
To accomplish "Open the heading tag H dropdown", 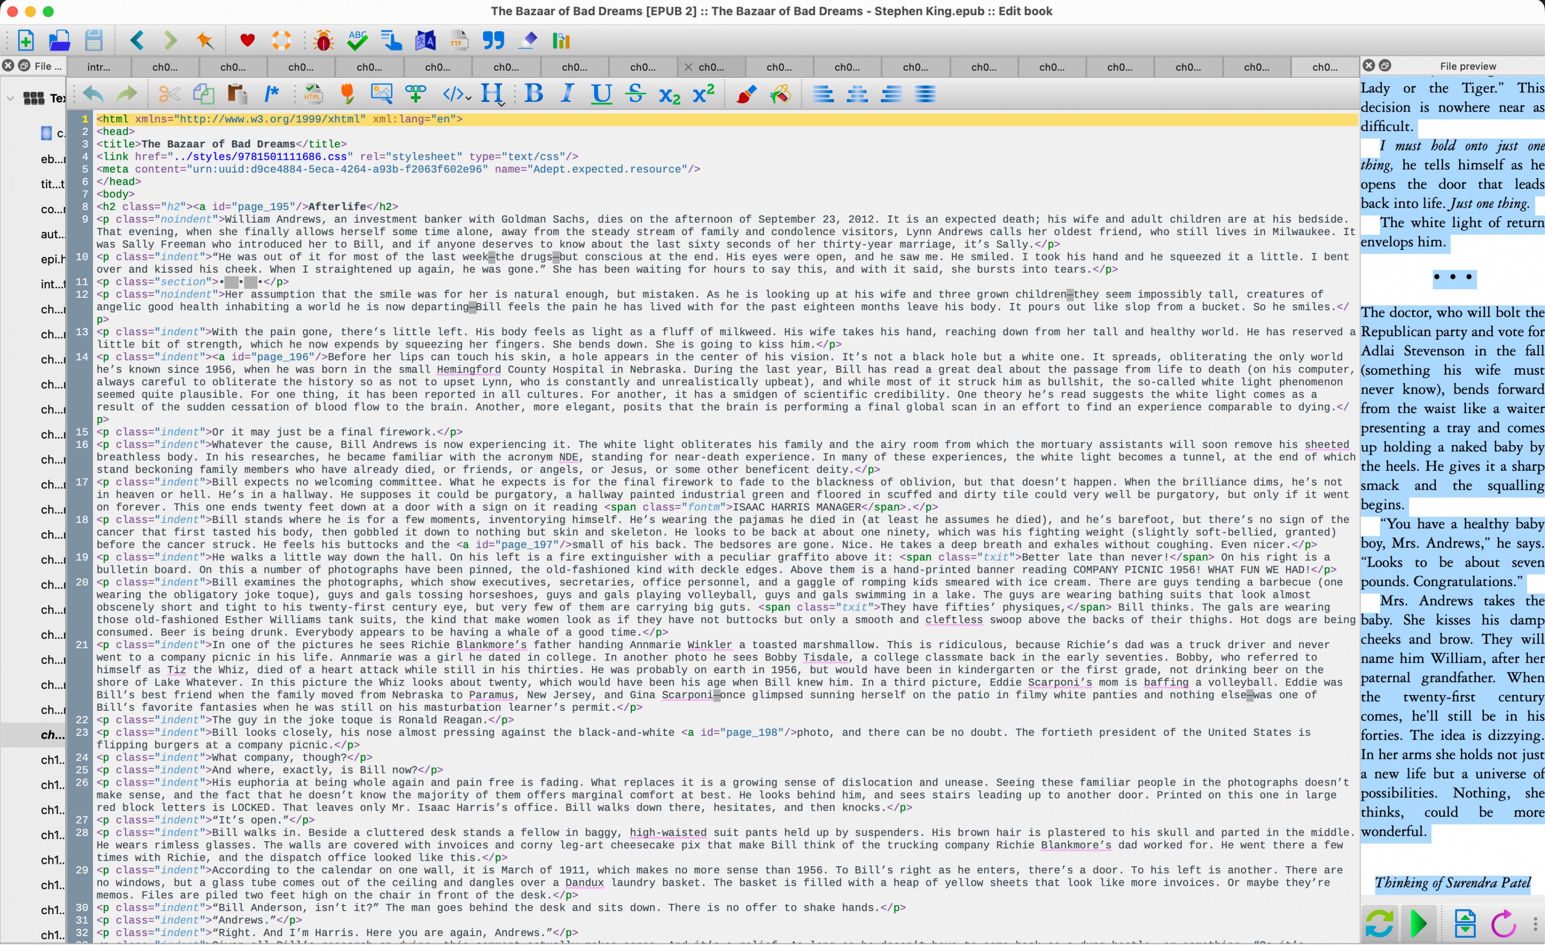I will tap(492, 94).
